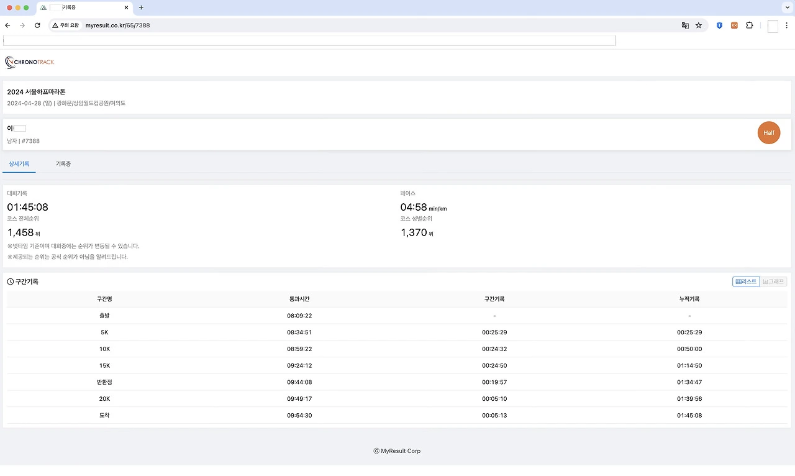Select the 반환점 row label
Image resolution: width=795 pixels, height=476 pixels.
[x=104, y=382]
